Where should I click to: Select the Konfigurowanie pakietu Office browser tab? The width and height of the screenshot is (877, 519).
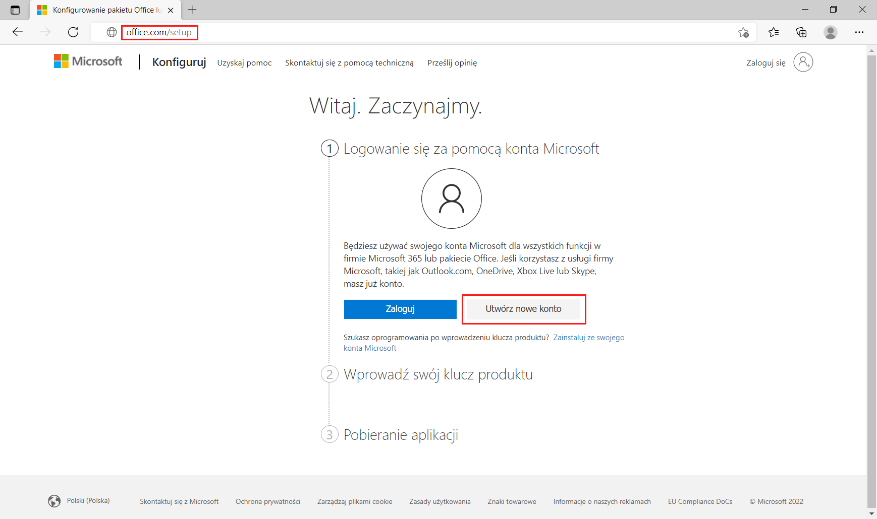pyautogui.click(x=105, y=10)
